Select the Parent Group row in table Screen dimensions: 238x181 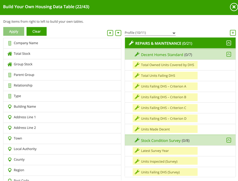coord(62,75)
